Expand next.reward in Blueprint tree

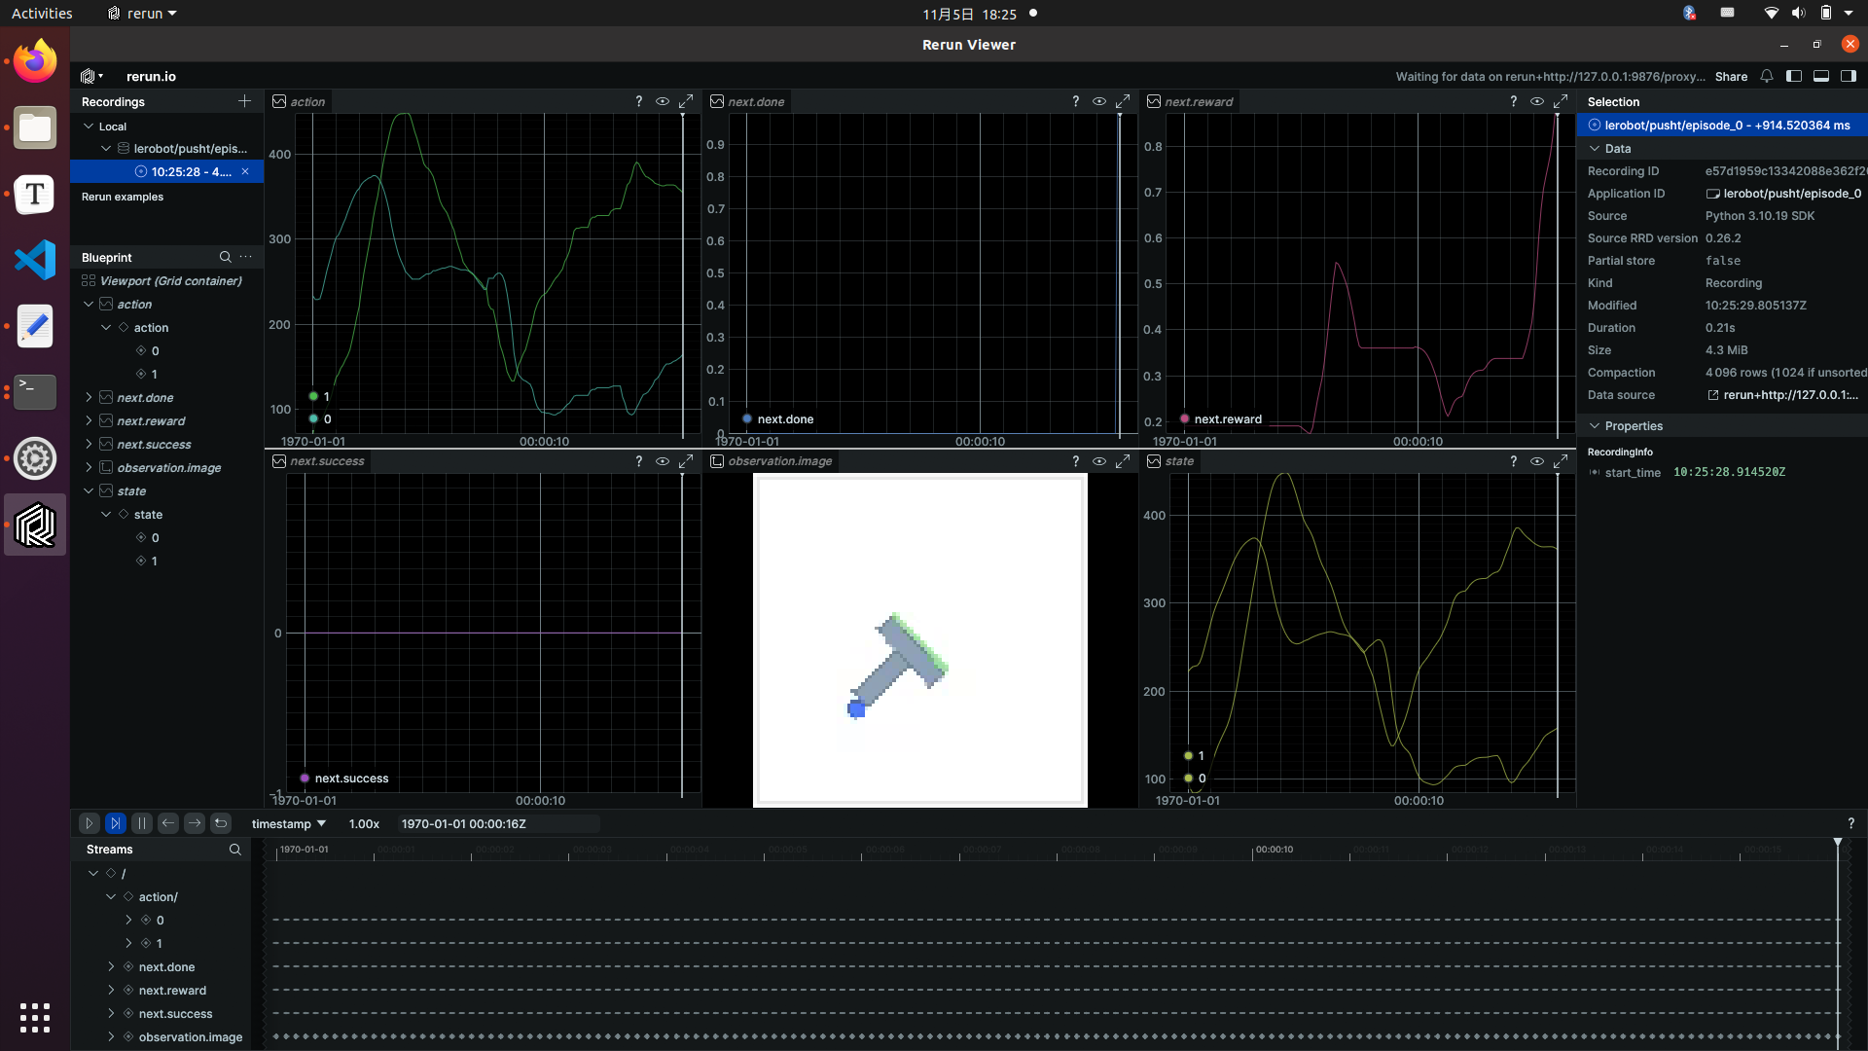coord(89,420)
